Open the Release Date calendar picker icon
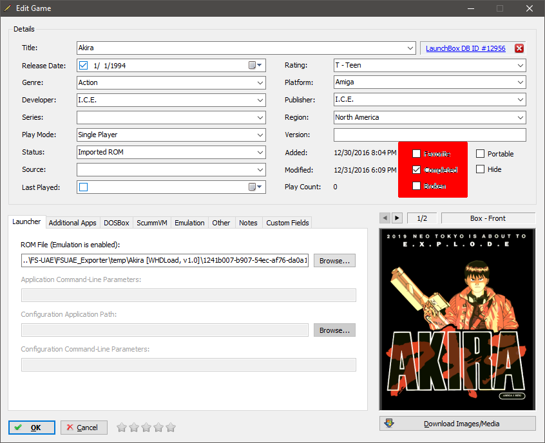Viewport: 545px width, 443px height. [x=255, y=65]
